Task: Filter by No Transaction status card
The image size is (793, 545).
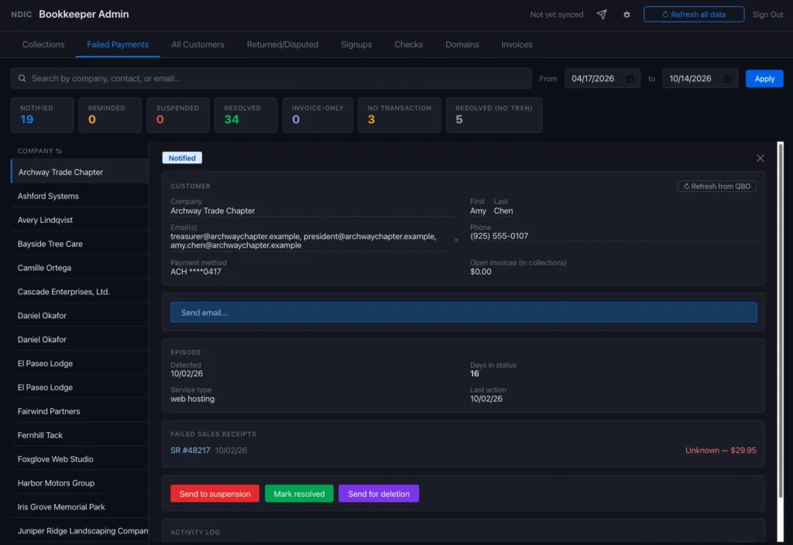Action: coord(399,115)
